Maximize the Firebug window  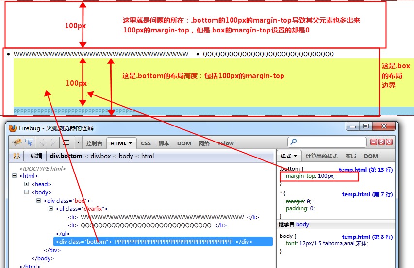click(365, 126)
